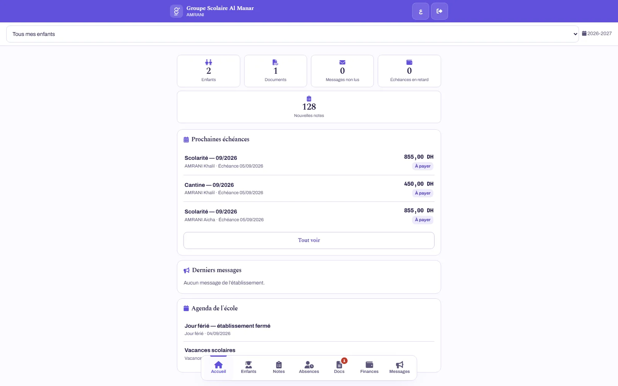The width and height of the screenshot is (618, 386).
Task: Open 'Jour férié — établissement fermé' agenda entry
Action: (309, 329)
